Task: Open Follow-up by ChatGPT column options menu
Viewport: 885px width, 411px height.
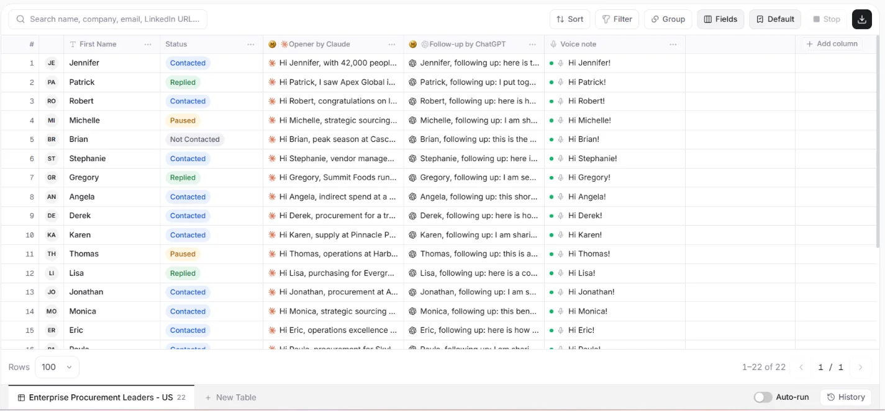Action: coord(532,44)
